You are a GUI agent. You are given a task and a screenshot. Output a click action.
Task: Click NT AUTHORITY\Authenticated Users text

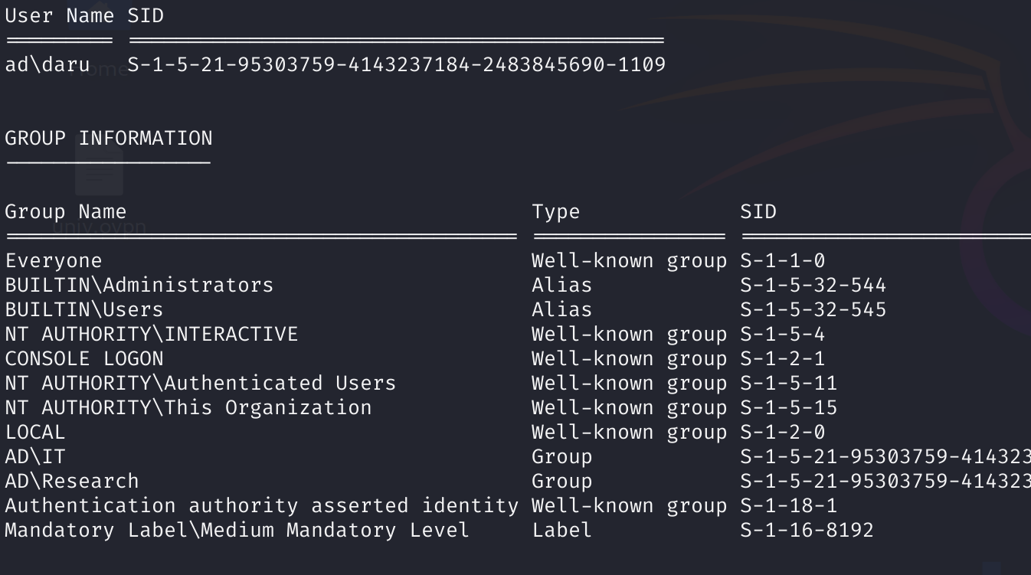coord(201,384)
